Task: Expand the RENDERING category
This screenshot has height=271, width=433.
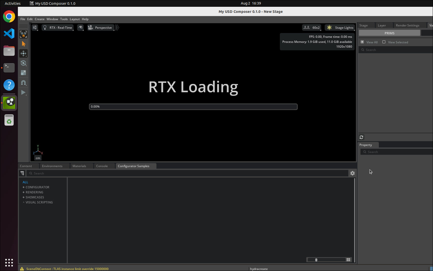Action: (23, 192)
